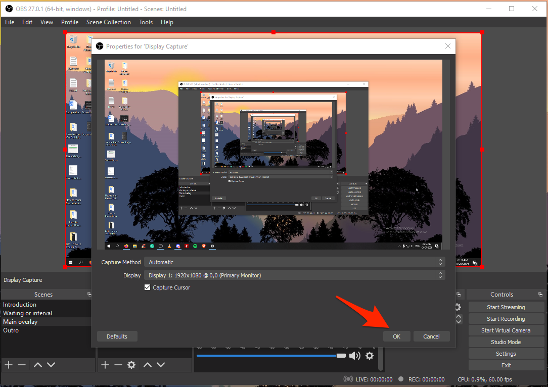This screenshot has height=387, width=548.
Task: Open the Tools menu
Action: 146,22
